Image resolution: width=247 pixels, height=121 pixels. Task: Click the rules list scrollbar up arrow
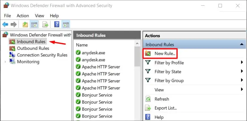point(137,44)
